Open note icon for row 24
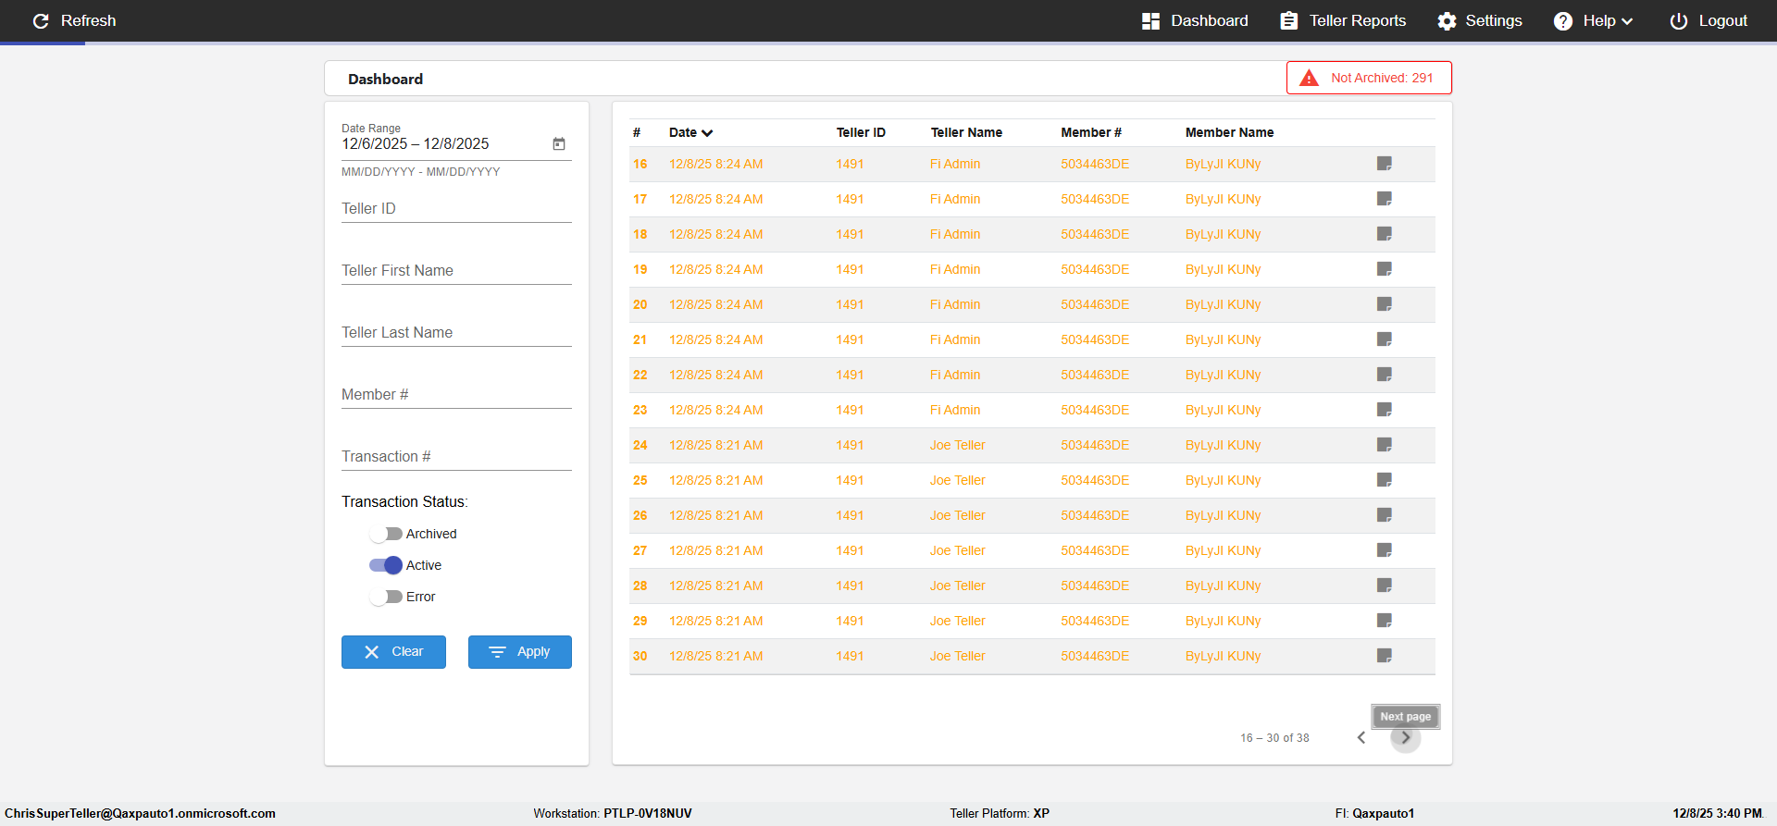The image size is (1777, 826). coord(1385,445)
